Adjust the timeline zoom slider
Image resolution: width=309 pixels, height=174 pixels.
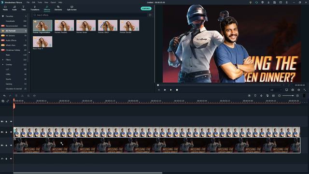[288, 96]
